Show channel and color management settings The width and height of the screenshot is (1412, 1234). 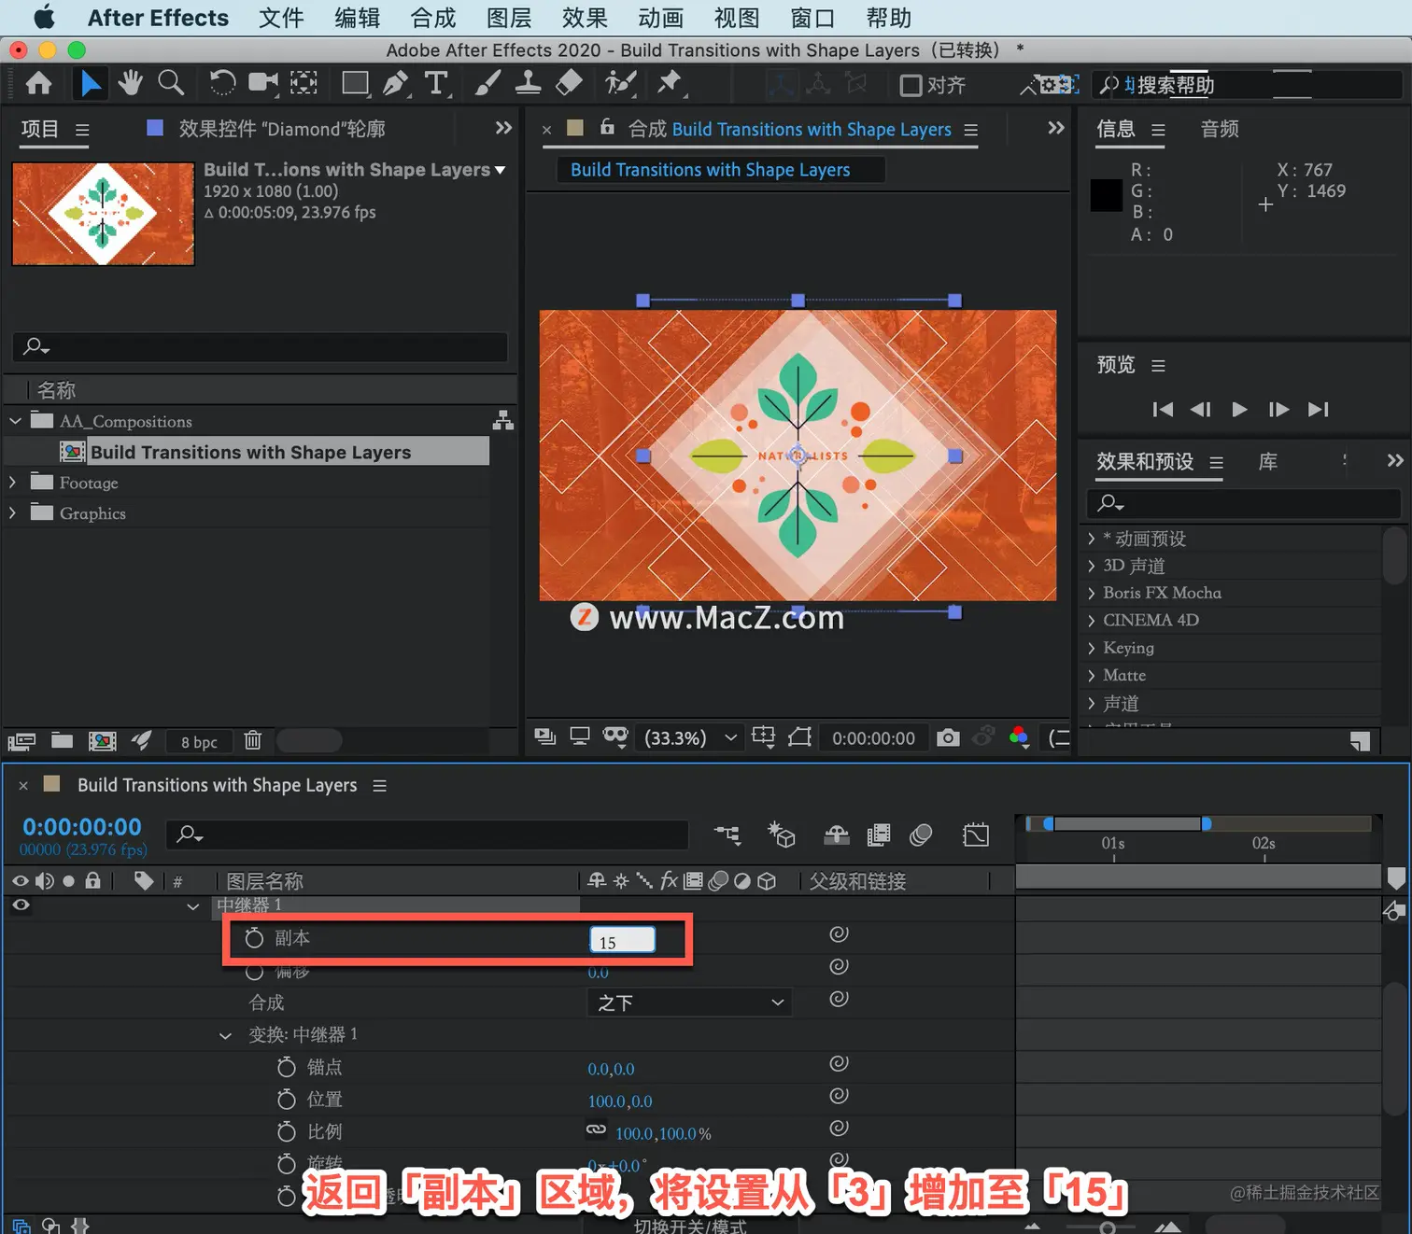1019,737
